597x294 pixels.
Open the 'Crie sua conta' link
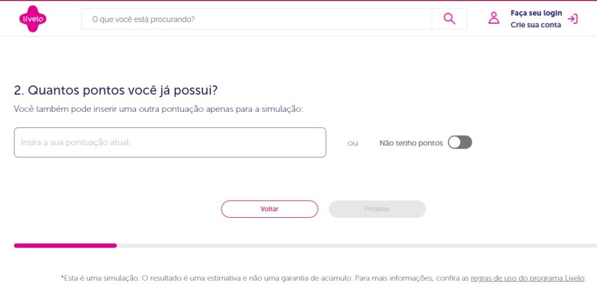coord(536,25)
